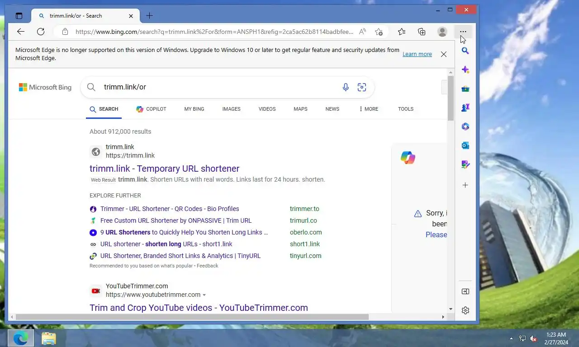Select the SEARCH tab
The height and width of the screenshot is (347, 579).
click(x=104, y=109)
